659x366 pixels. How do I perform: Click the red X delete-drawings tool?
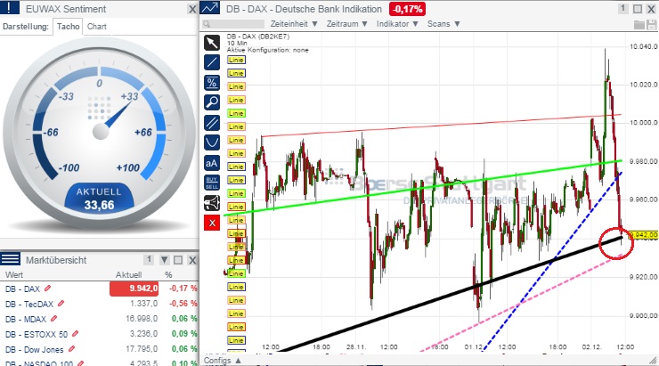click(x=212, y=223)
